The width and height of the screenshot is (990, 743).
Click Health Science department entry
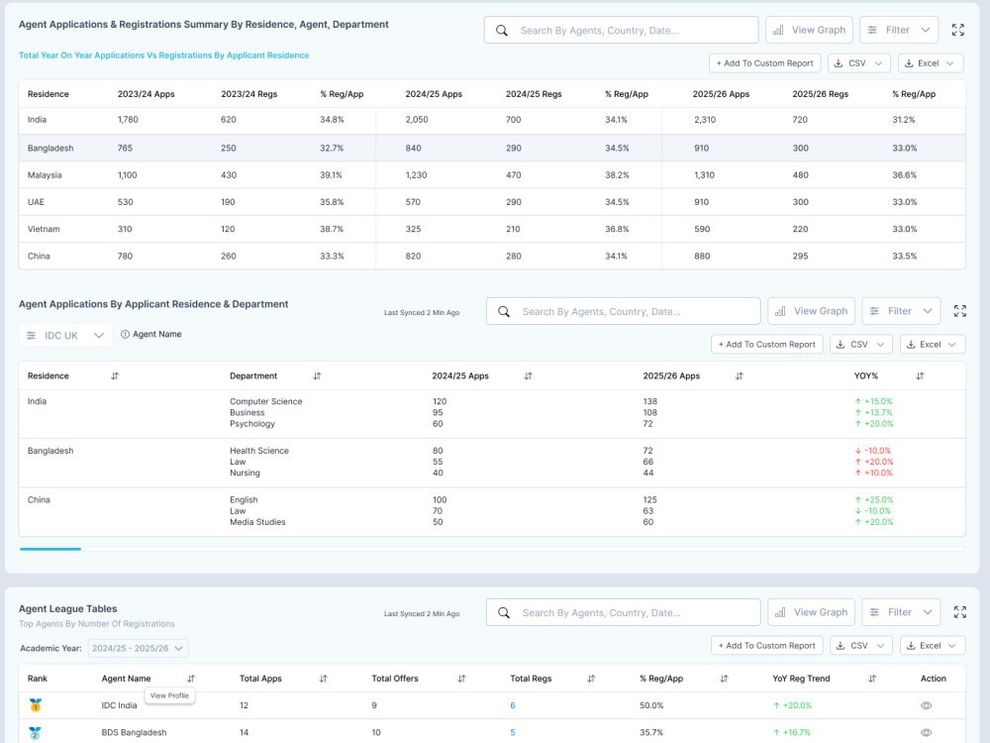coord(258,451)
